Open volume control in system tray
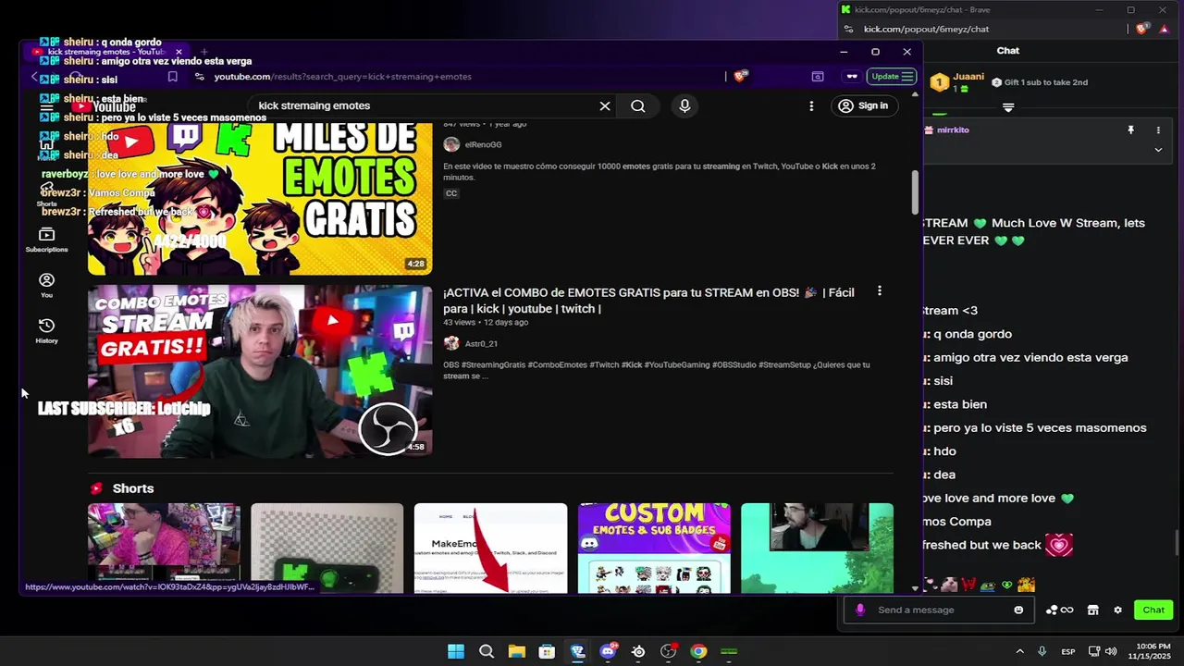Image resolution: width=1184 pixels, height=666 pixels. pos(1110,651)
